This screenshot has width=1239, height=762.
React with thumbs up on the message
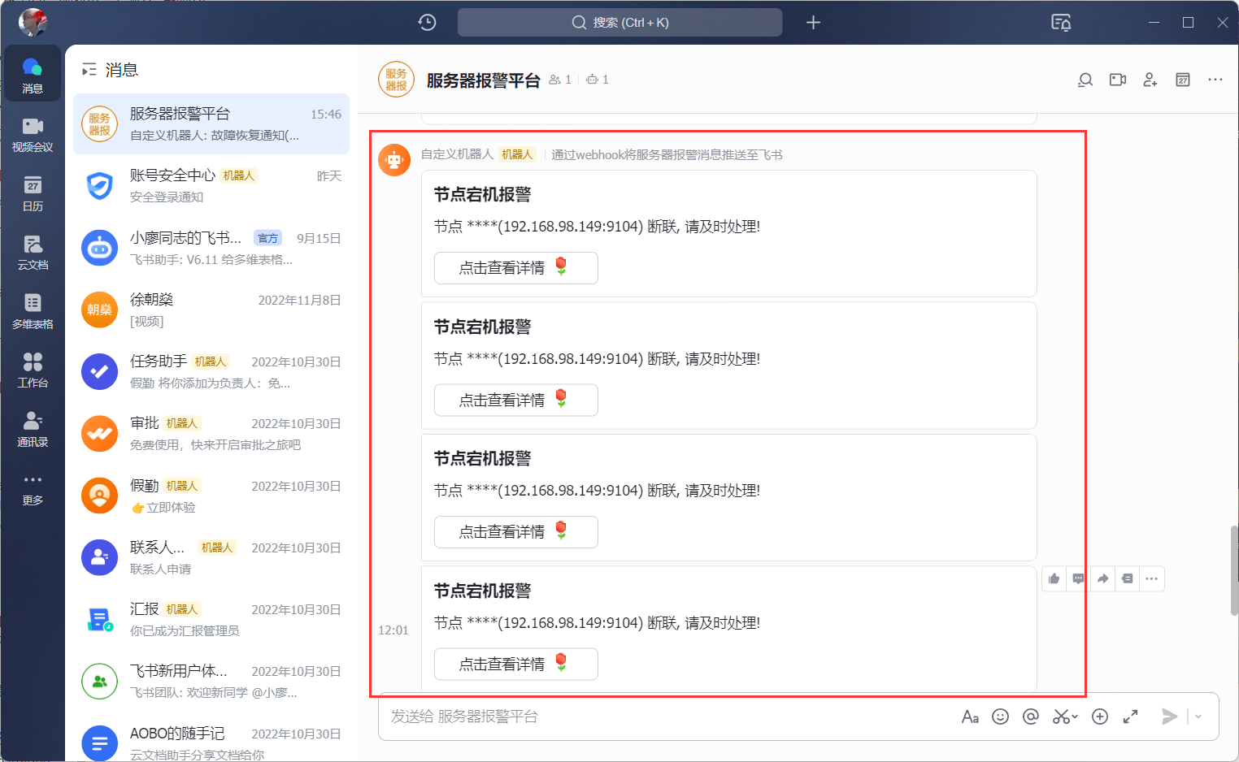(1054, 578)
